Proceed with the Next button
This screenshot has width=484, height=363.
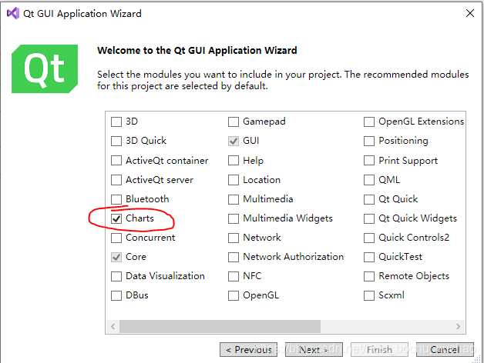(314, 349)
